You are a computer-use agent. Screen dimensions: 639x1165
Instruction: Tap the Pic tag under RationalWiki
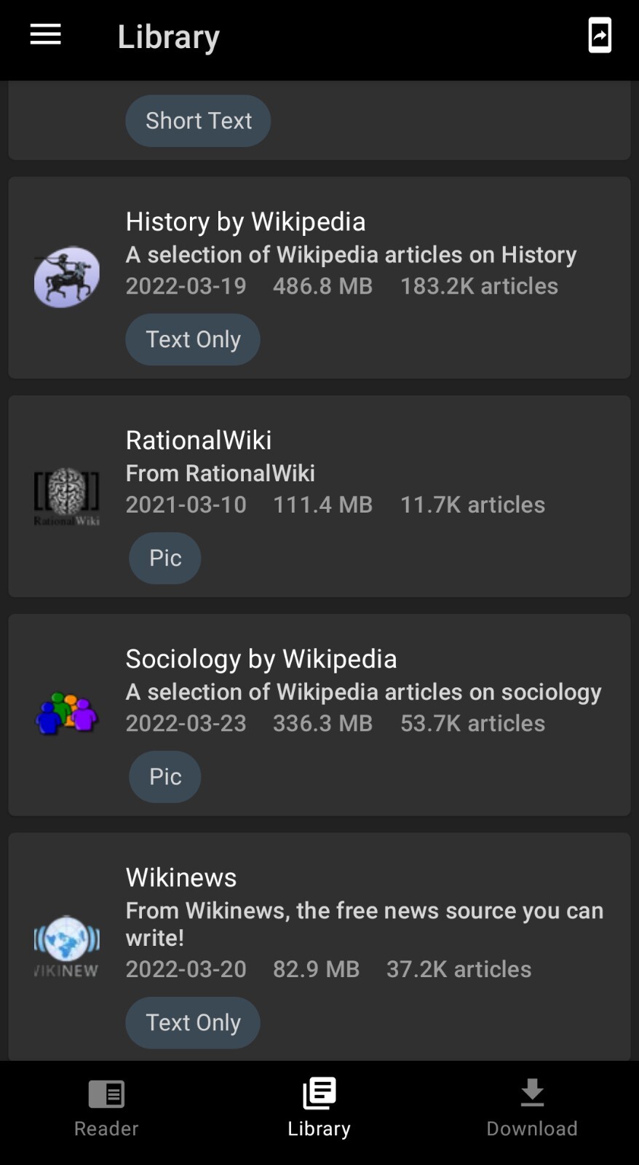[165, 558]
